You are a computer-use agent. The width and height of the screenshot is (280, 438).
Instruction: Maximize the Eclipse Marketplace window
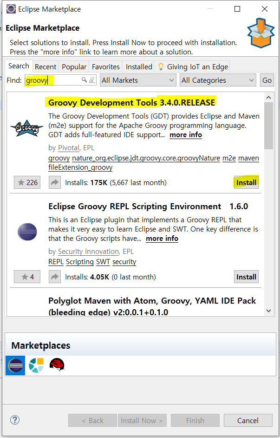(x=237, y=9)
